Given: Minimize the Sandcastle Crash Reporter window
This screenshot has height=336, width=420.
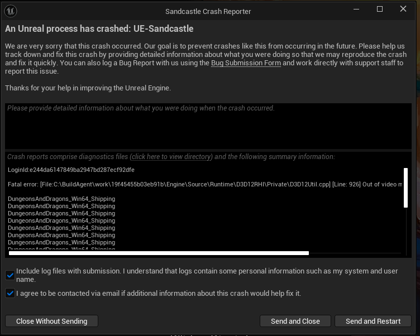Looking at the screenshot, I should [x=356, y=9].
